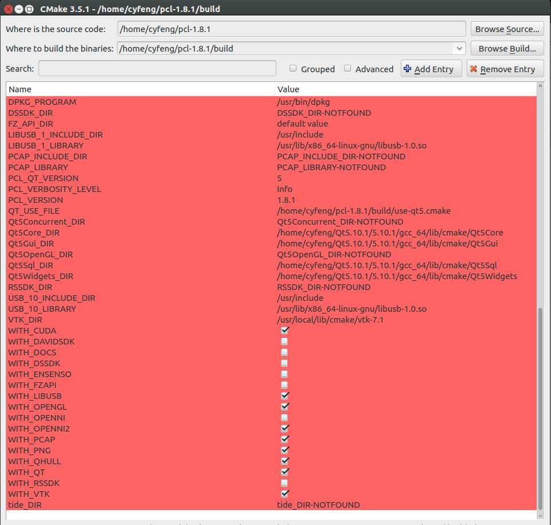Click the Browse Build button
The height and width of the screenshot is (525, 551).
tap(507, 49)
